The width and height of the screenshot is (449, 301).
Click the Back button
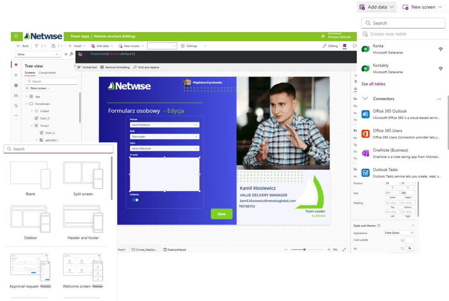click(x=23, y=45)
